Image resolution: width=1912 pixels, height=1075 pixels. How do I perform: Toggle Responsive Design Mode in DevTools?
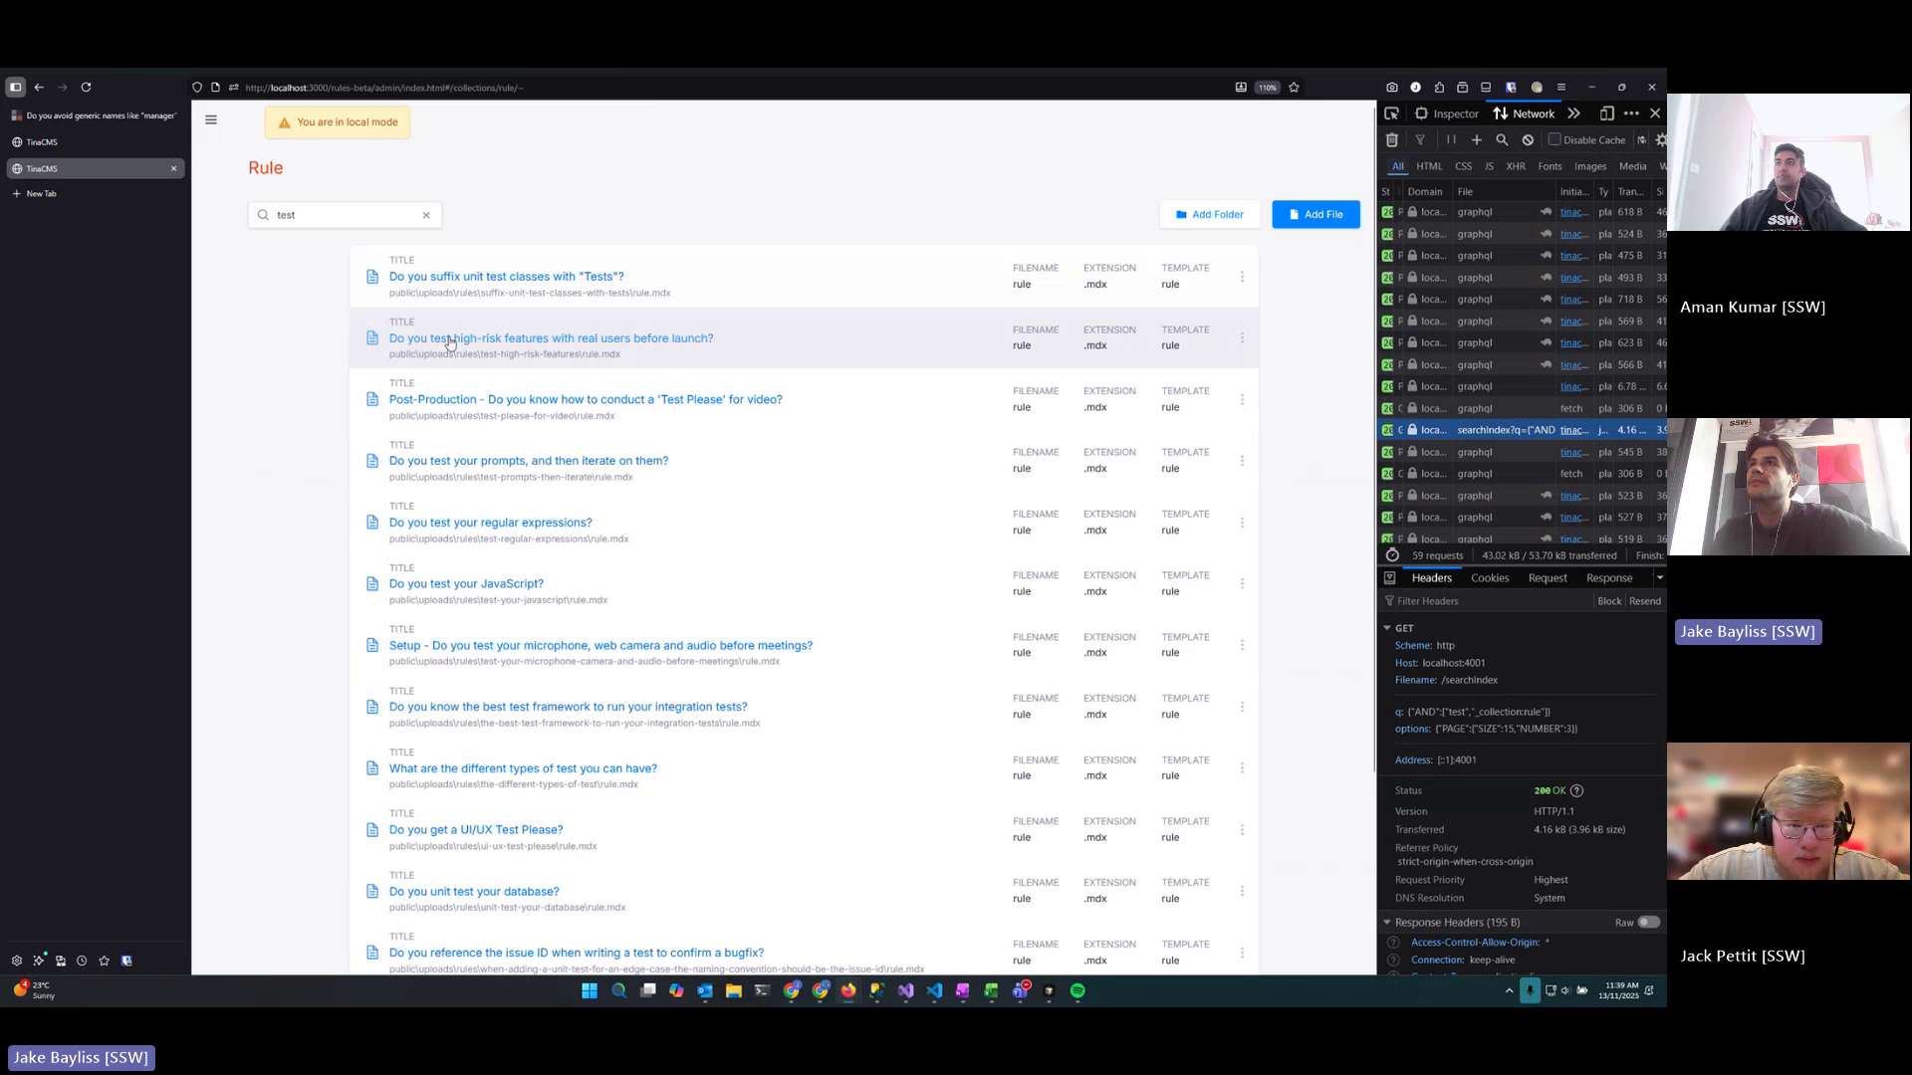(1606, 112)
